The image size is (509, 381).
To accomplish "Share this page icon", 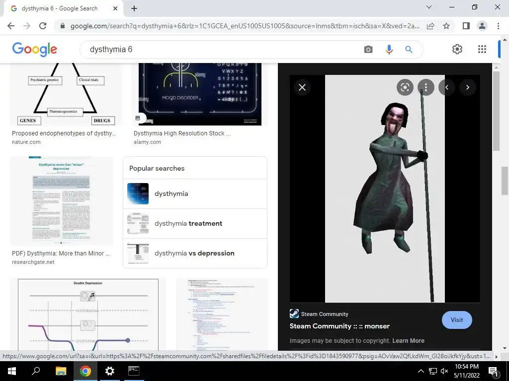I will pyautogui.click(x=430, y=26).
